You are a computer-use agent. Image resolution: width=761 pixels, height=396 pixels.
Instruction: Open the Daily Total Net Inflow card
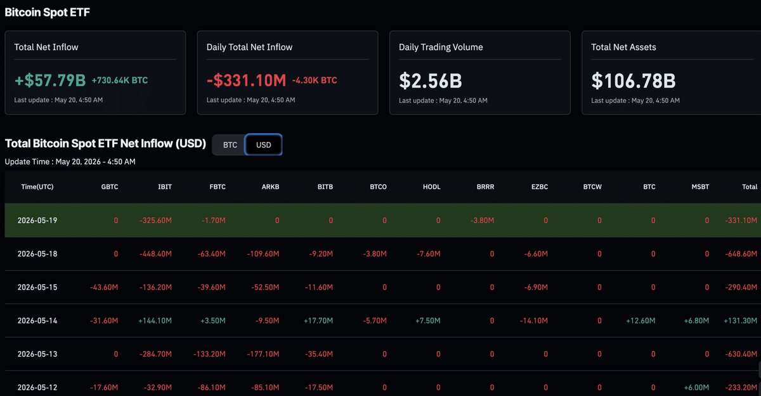287,73
